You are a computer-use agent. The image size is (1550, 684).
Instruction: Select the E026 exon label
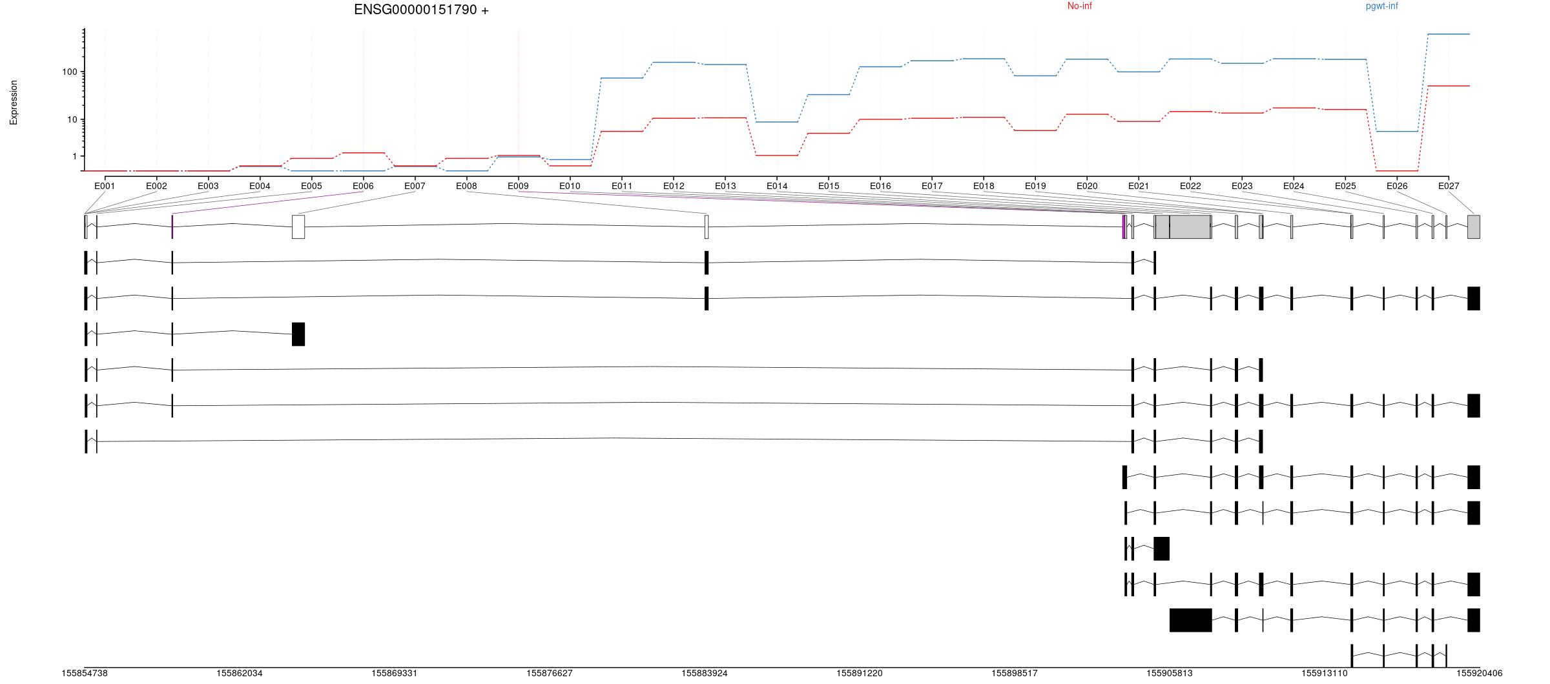point(1397,186)
